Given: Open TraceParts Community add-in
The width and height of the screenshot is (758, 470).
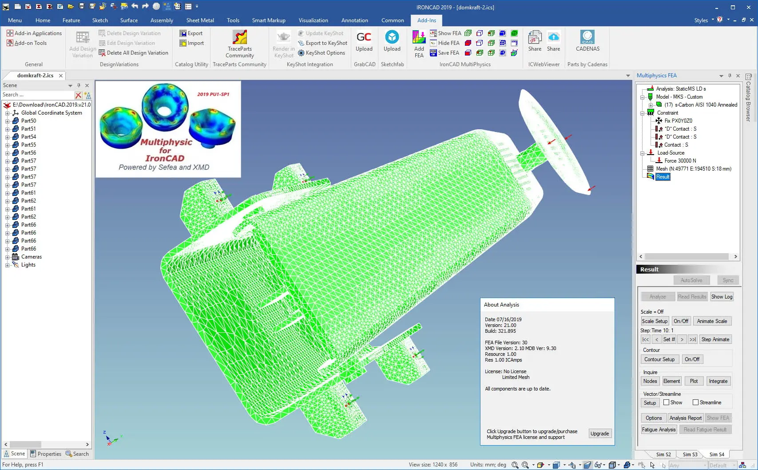Looking at the screenshot, I should (240, 44).
